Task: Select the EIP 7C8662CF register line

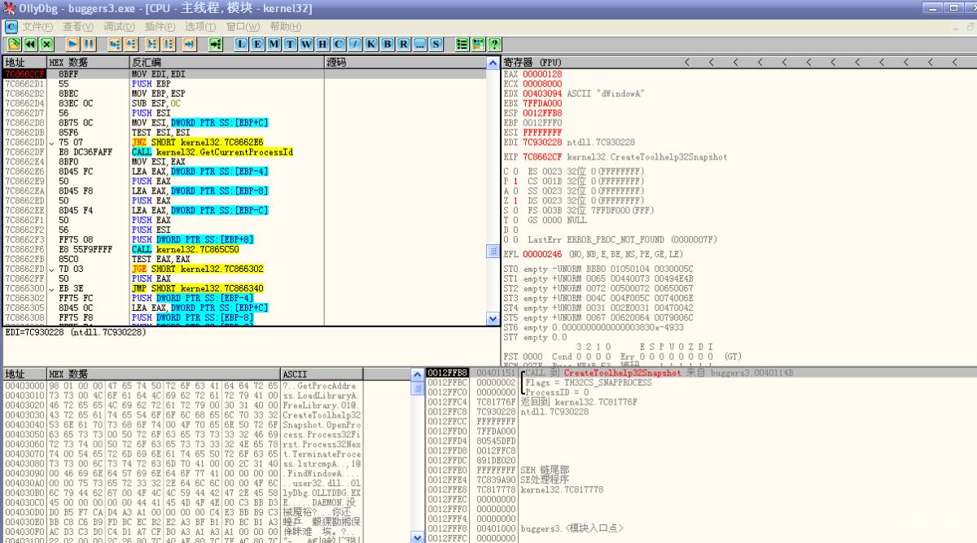Action: (616, 157)
